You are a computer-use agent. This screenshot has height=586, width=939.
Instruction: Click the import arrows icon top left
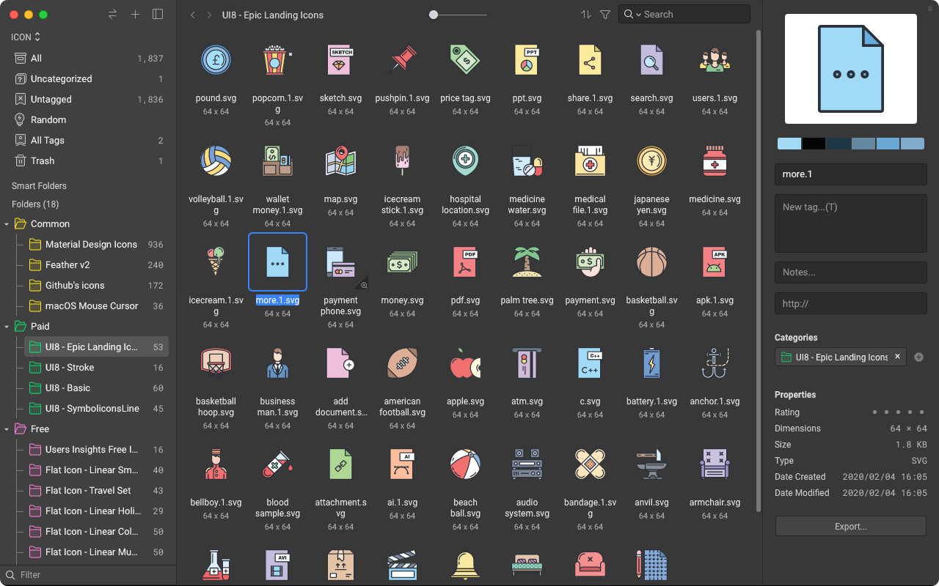(x=112, y=14)
